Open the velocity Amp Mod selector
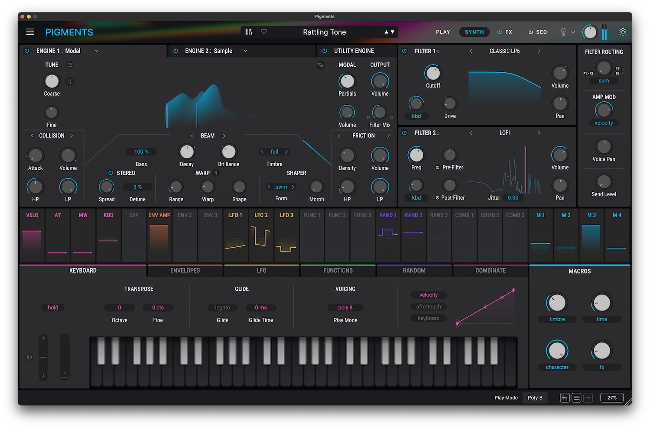Image resolution: width=650 pixels, height=429 pixels. (604, 123)
